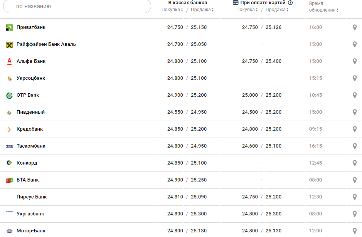Open the map pin for Укргазбанк
The width and height of the screenshot is (362, 237).
(355, 214)
